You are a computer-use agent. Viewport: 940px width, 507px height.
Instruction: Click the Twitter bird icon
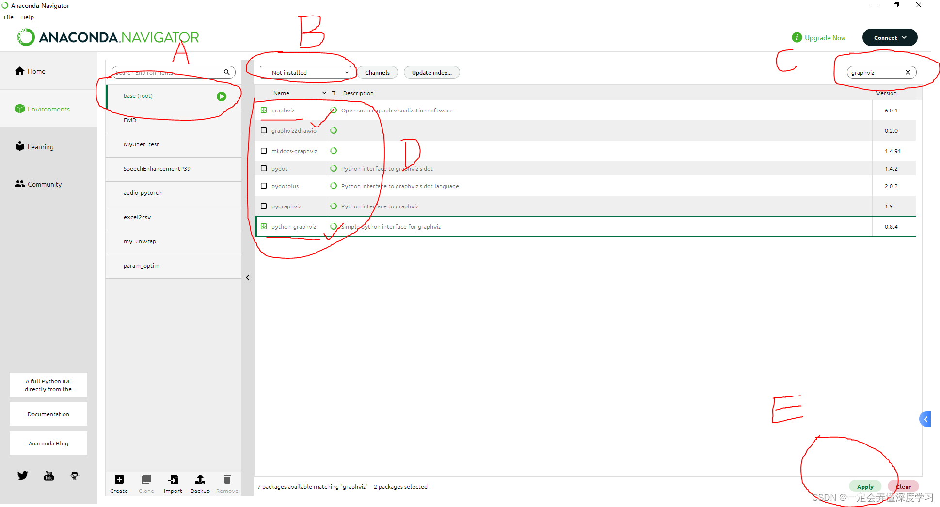tap(23, 475)
